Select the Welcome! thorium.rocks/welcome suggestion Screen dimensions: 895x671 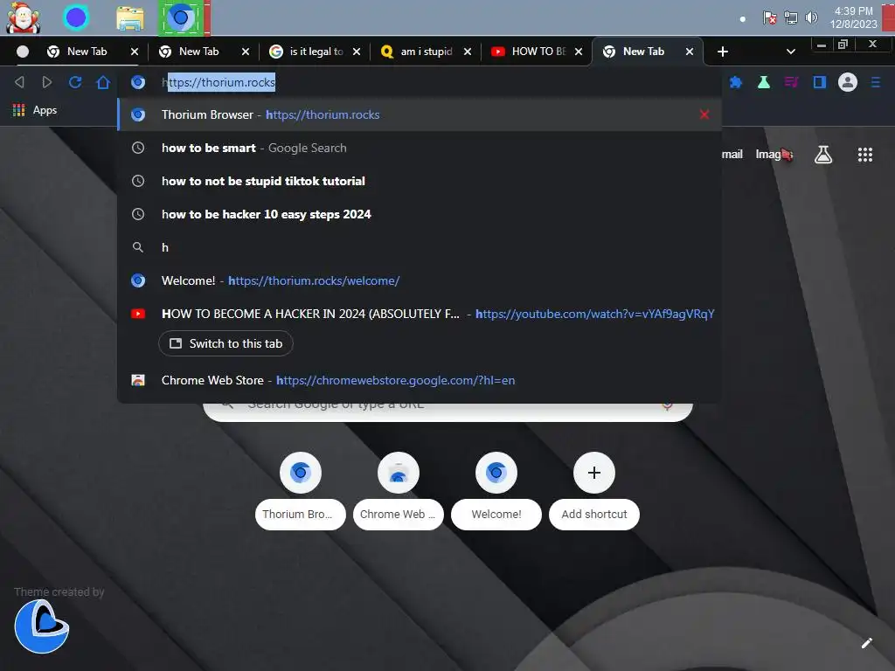click(x=420, y=280)
